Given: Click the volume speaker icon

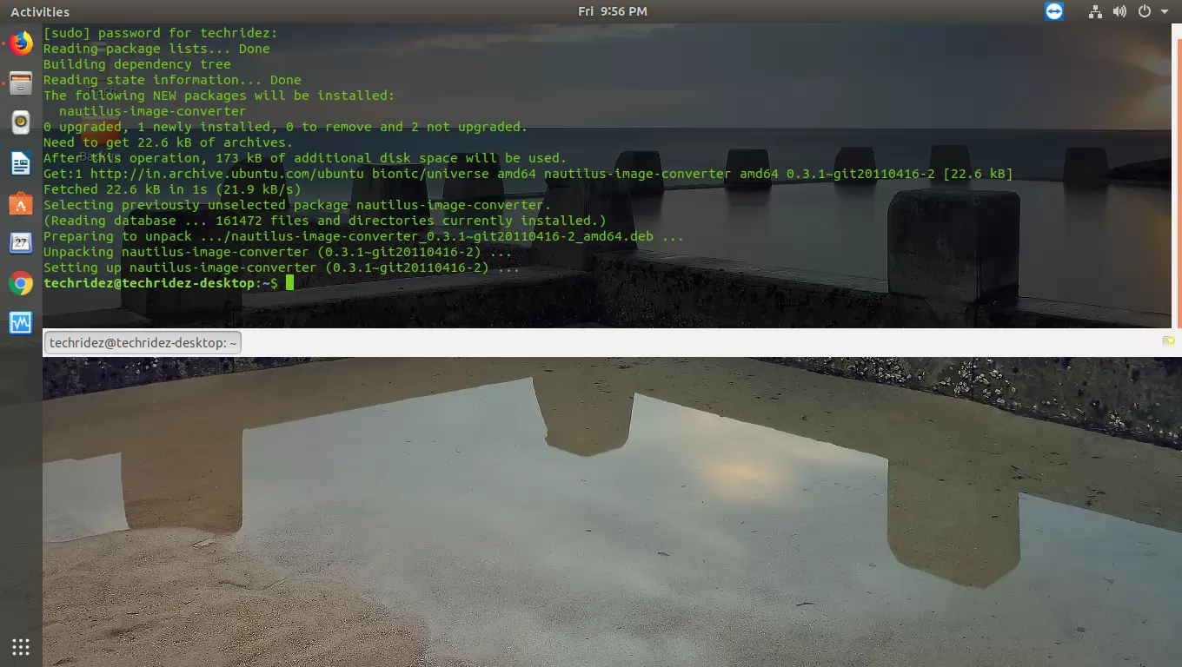Looking at the screenshot, I should tap(1119, 11).
